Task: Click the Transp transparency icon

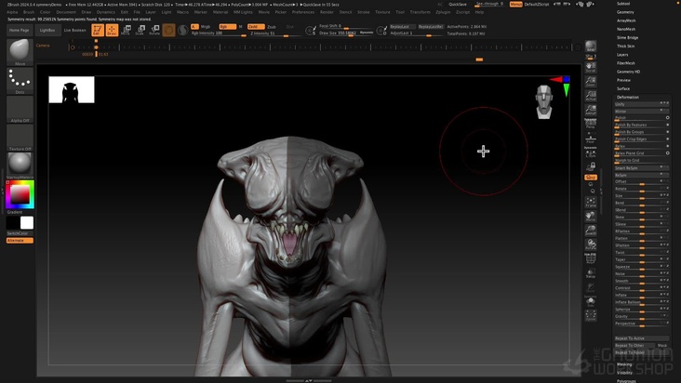Action: pyautogui.click(x=590, y=273)
